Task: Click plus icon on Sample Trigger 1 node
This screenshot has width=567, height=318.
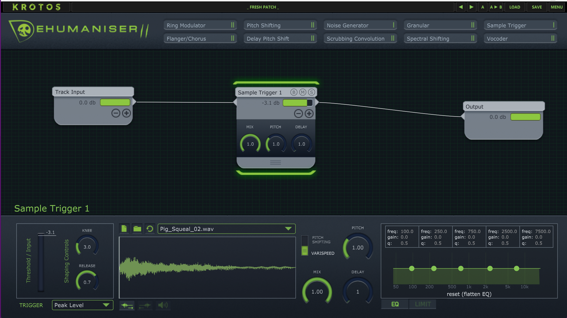Action: [x=309, y=114]
